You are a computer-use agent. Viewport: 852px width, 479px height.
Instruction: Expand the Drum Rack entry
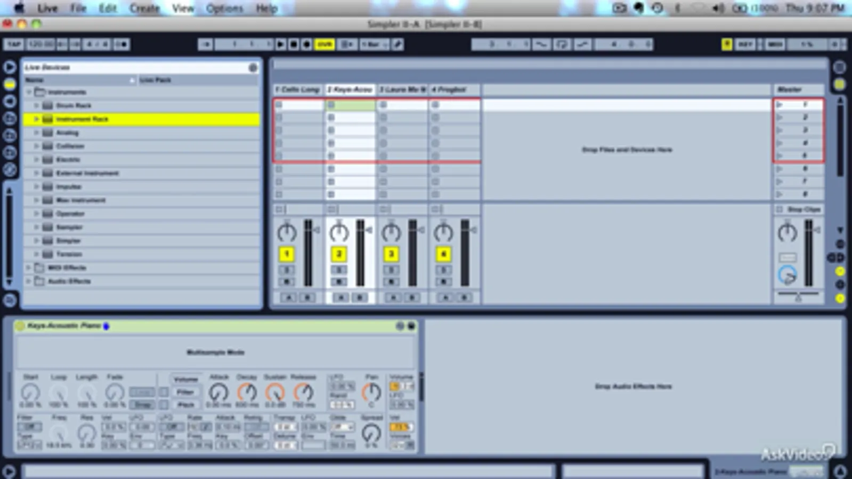click(36, 105)
